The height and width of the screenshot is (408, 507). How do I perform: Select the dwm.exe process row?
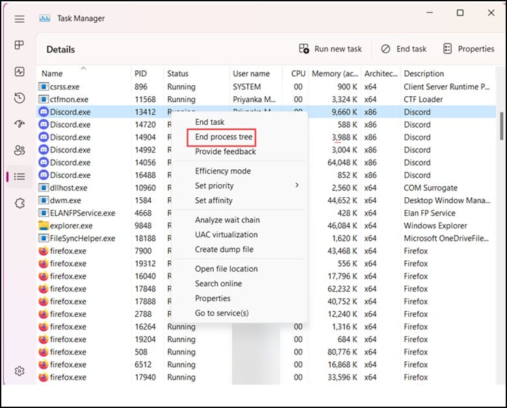(65, 200)
